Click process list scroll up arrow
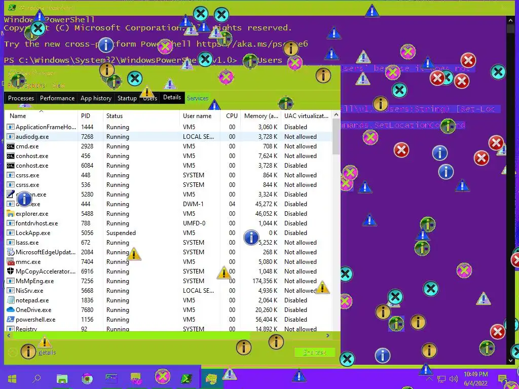This screenshot has width=519, height=389. (x=336, y=114)
